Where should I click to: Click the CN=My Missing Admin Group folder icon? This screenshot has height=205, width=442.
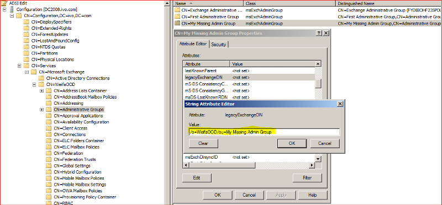(177, 23)
